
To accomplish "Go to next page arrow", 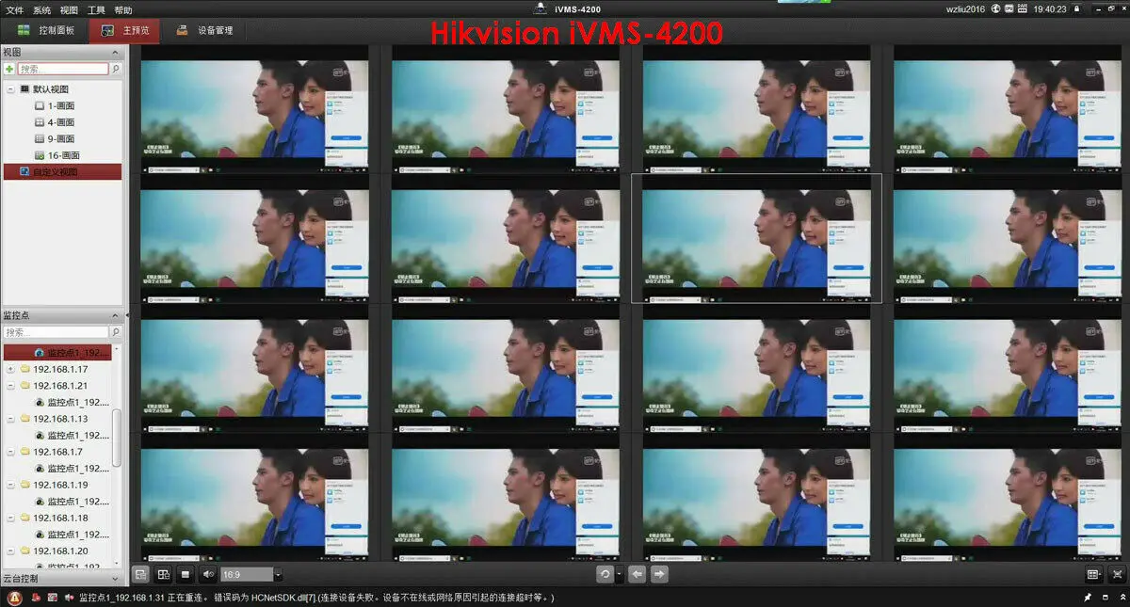I will [659, 574].
